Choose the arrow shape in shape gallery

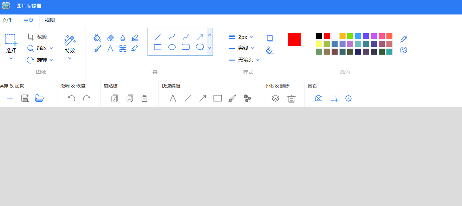pyautogui.click(x=200, y=37)
